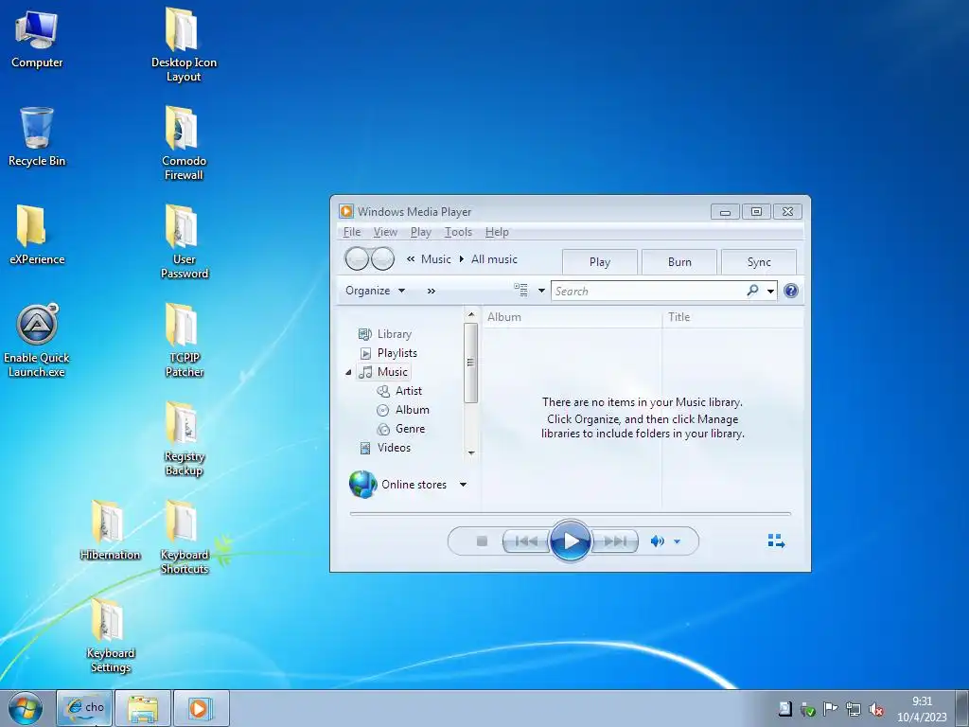Stop playback in Windows Media Player

coord(482,541)
